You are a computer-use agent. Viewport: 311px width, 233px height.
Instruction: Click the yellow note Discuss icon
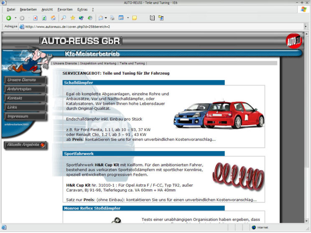135,18
